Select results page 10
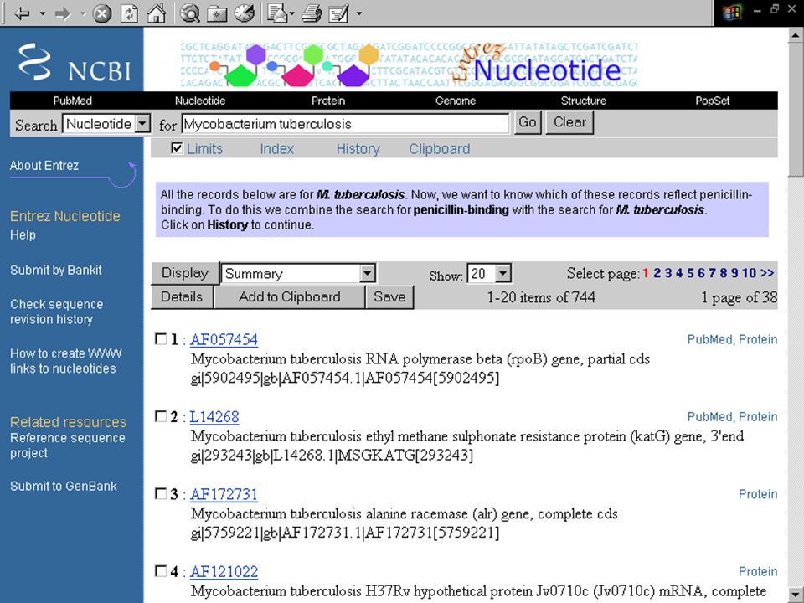Viewport: 804px width, 603px height. [749, 273]
